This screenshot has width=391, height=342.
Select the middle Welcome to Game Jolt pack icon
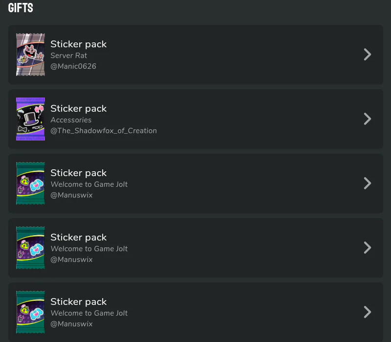coord(30,248)
